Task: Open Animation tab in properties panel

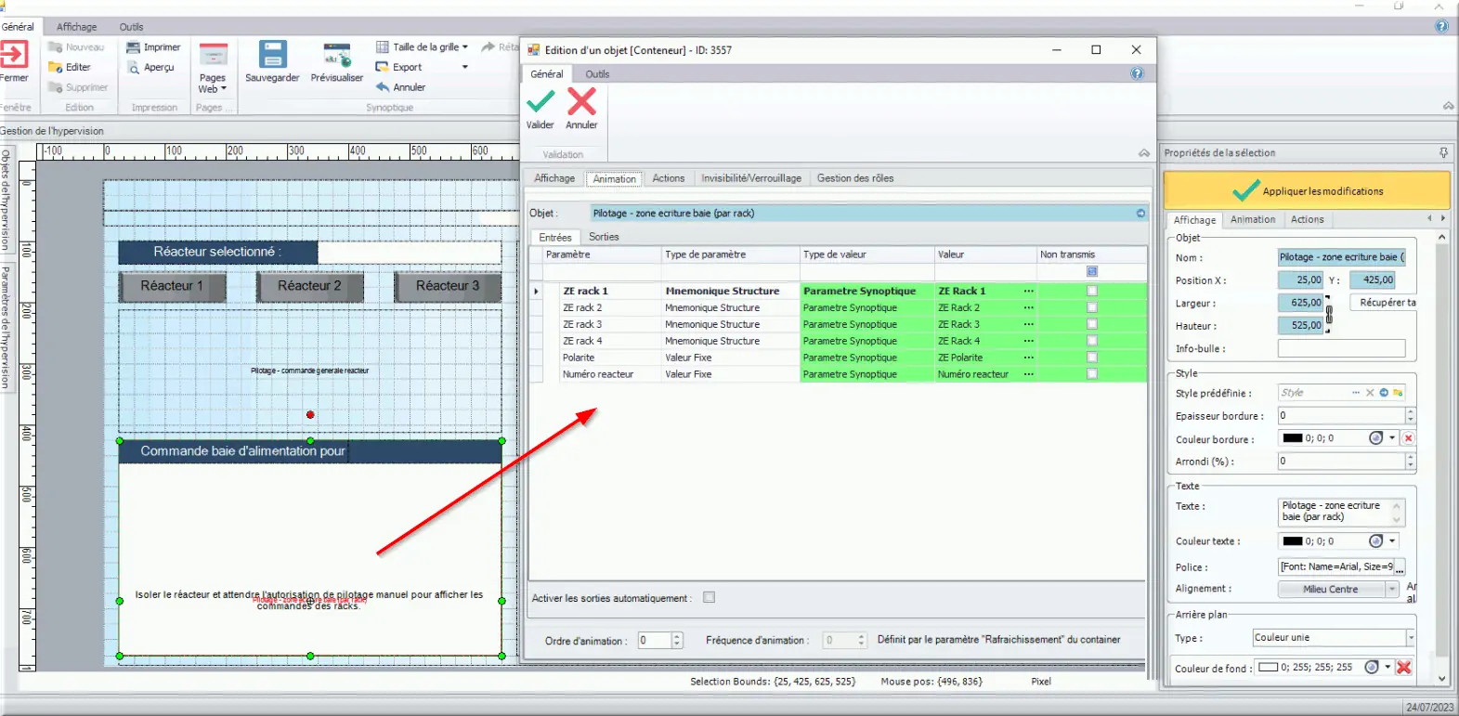Action: coord(1253,220)
